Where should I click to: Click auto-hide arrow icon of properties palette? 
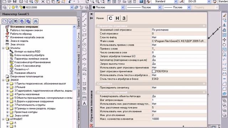92,18
